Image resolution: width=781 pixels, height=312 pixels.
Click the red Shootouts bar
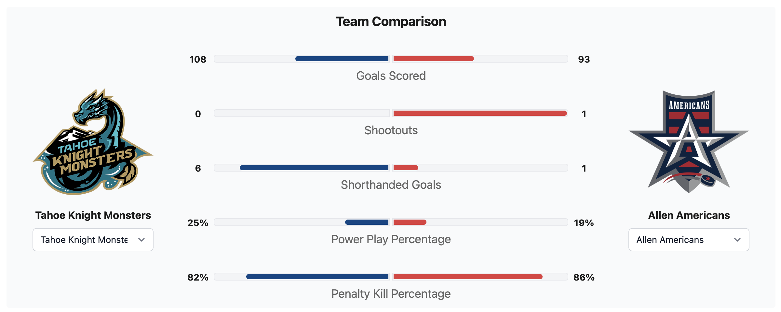point(480,113)
